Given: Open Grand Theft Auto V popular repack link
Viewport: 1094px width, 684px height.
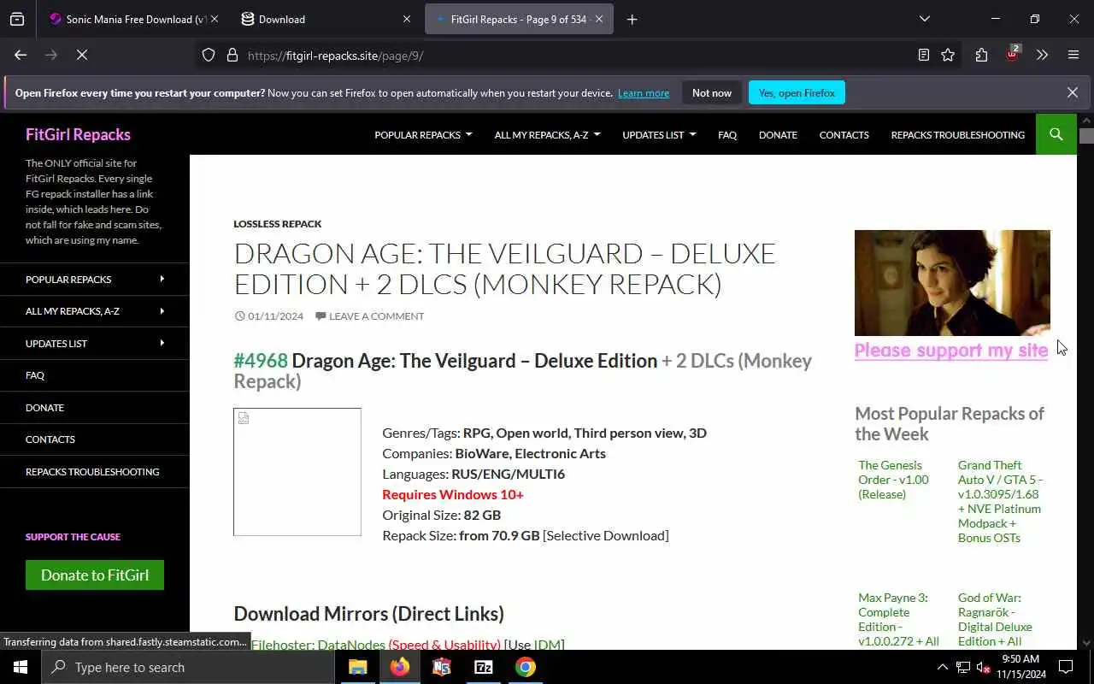Looking at the screenshot, I should tap(1000, 501).
